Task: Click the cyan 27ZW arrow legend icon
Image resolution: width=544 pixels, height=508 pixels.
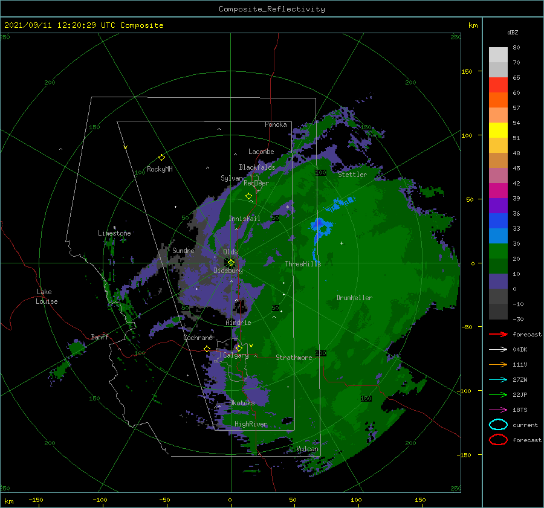Action: click(498, 380)
